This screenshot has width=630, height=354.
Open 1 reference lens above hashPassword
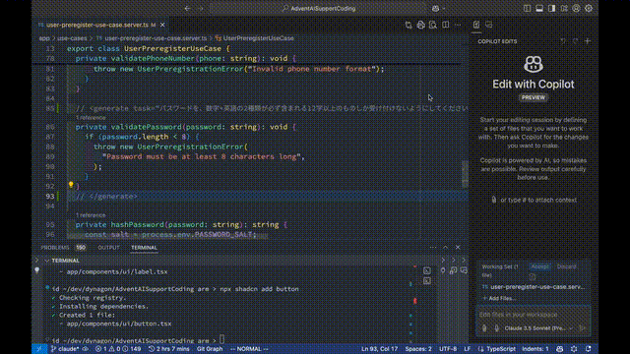coord(91,215)
